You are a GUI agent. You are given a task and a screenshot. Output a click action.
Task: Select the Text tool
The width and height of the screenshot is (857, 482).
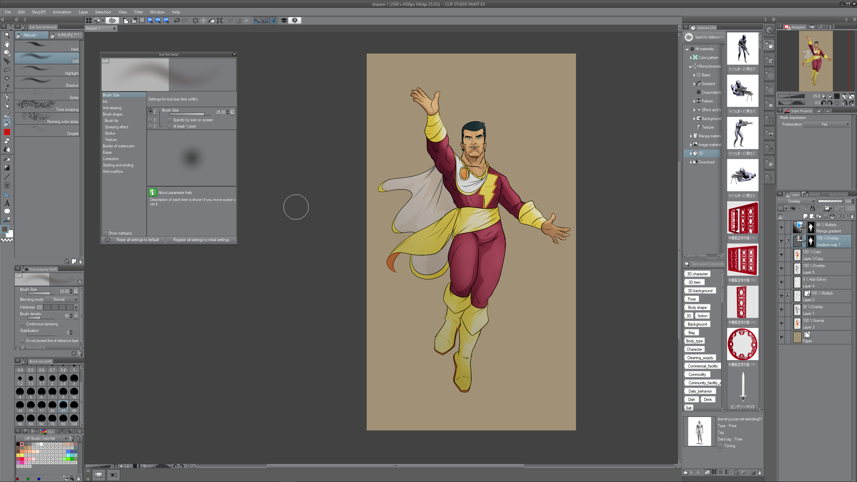tap(7, 203)
